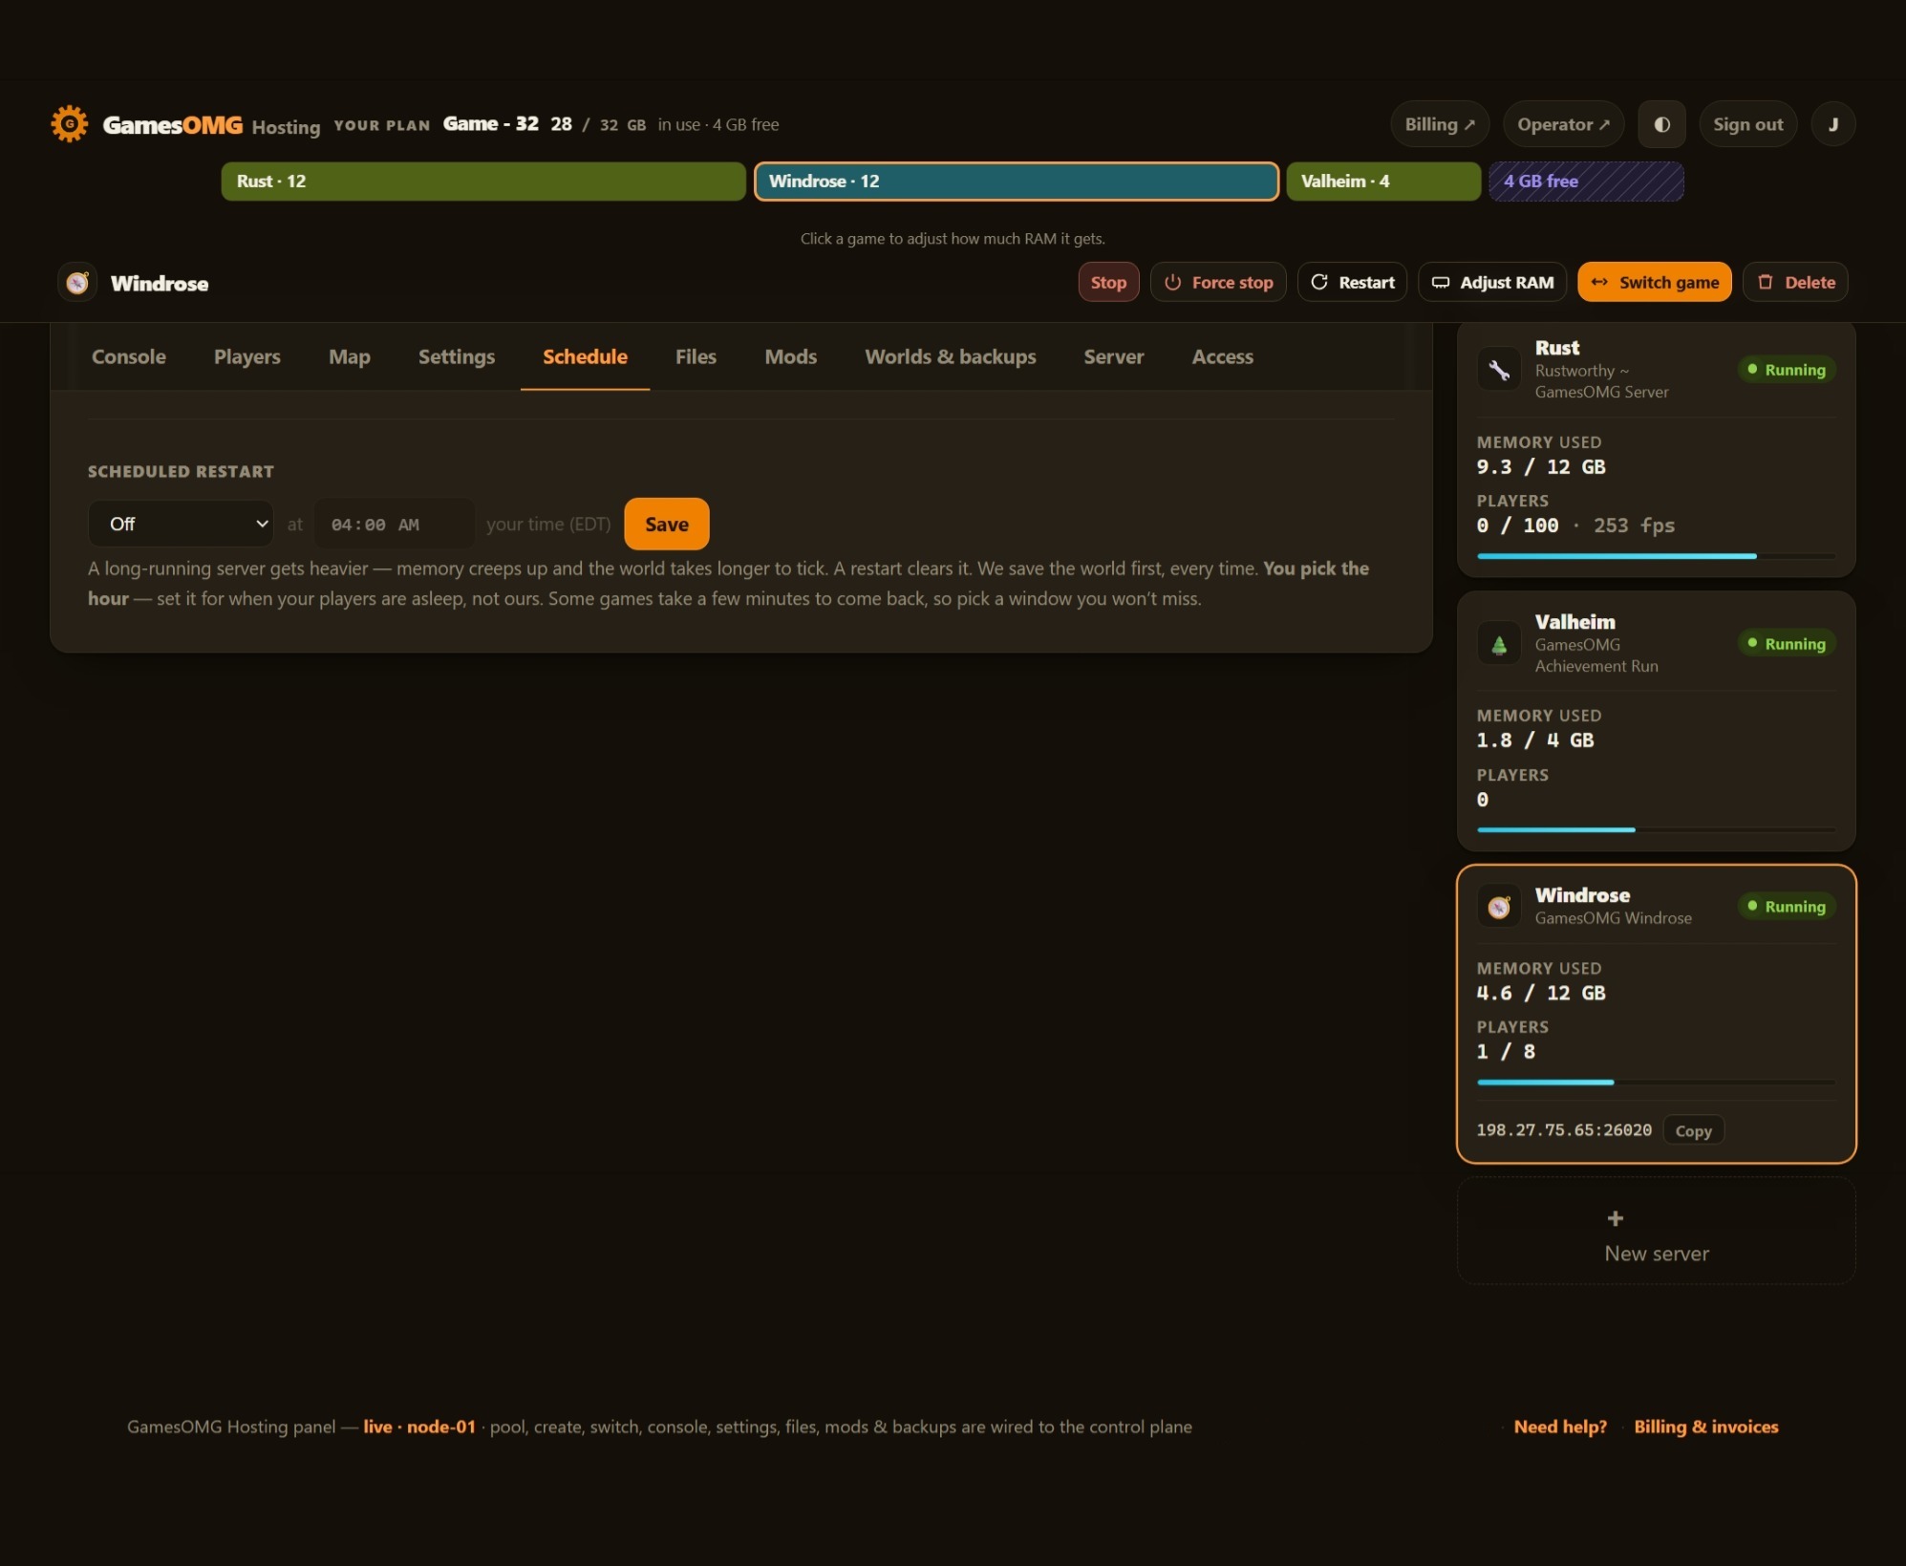Select the Rust server card title
Viewport: 1906px width, 1566px height.
(1557, 348)
